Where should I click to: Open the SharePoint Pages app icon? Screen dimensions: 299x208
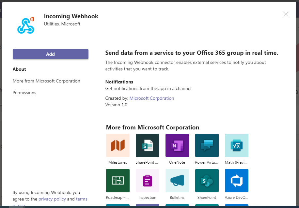click(148, 145)
